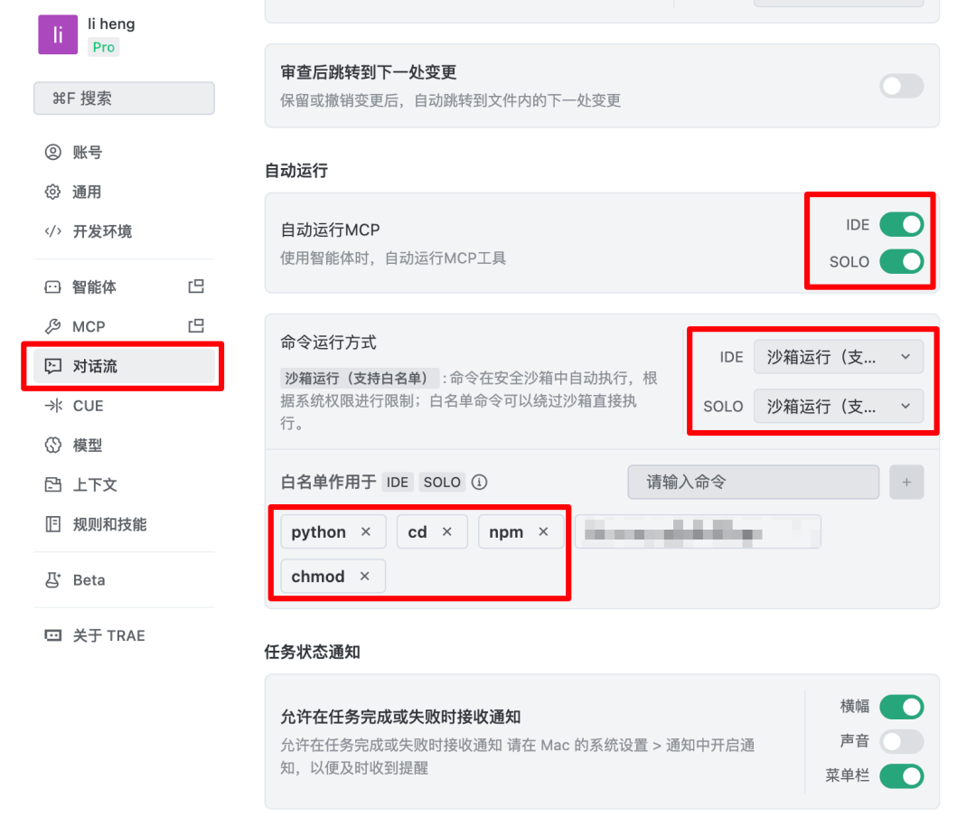Click the account person icon beside 账号

click(53, 152)
